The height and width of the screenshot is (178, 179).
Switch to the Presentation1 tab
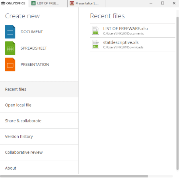pyautogui.click(x=87, y=4)
